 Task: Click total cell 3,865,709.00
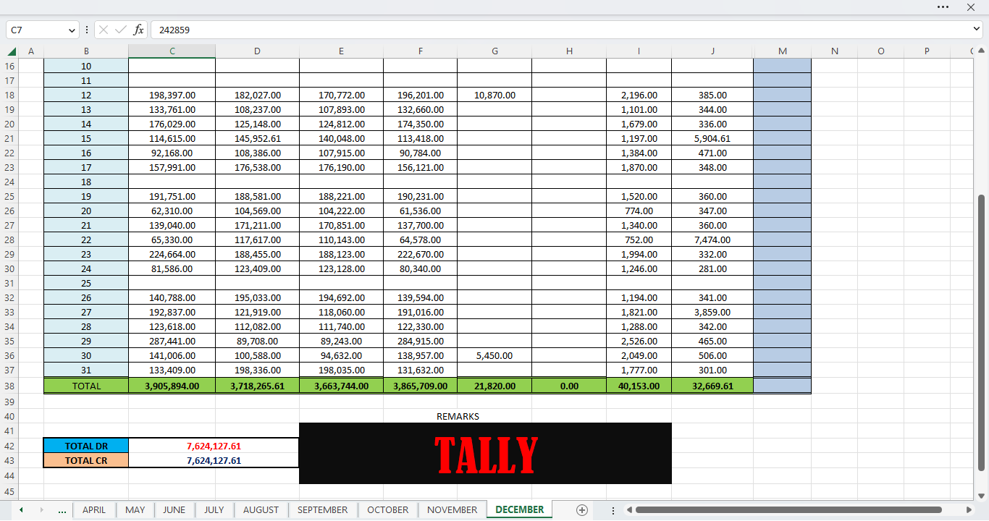(420, 386)
